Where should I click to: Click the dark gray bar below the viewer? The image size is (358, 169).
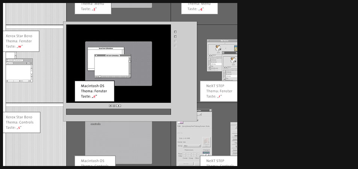[x=118, y=112]
